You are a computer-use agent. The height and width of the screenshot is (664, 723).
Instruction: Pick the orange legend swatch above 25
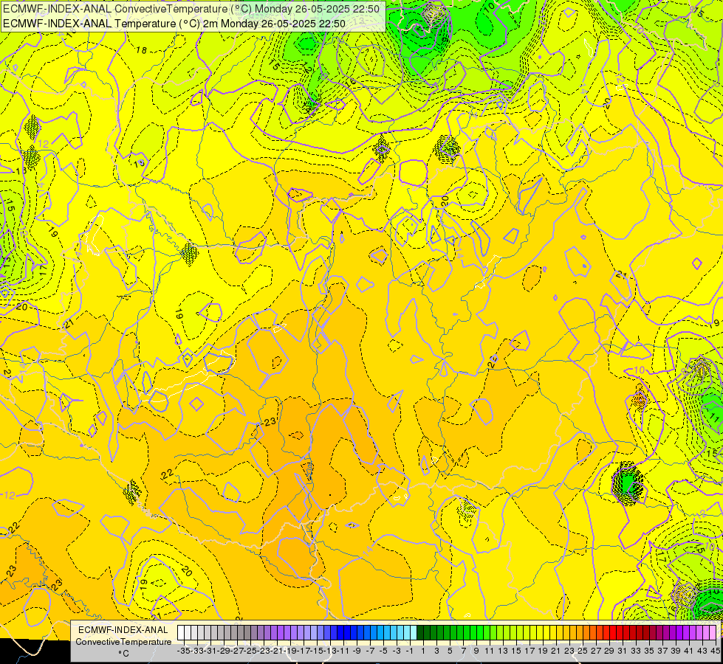point(580,632)
